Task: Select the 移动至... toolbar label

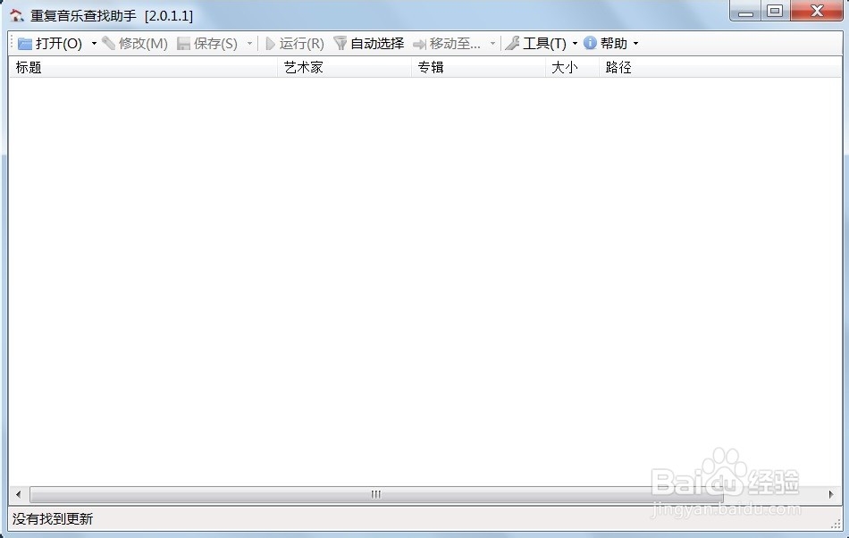Action: click(x=455, y=43)
